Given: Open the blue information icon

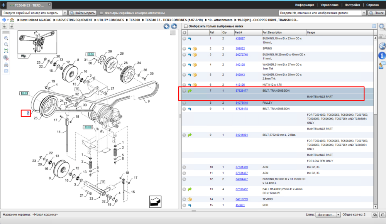Looking at the screenshot, I should [382, 56].
